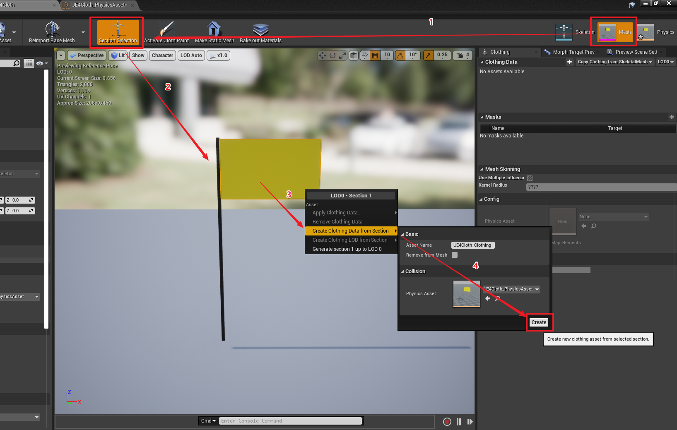Select Create Clothing Data from Section
Image resolution: width=677 pixels, height=430 pixels.
351,231
